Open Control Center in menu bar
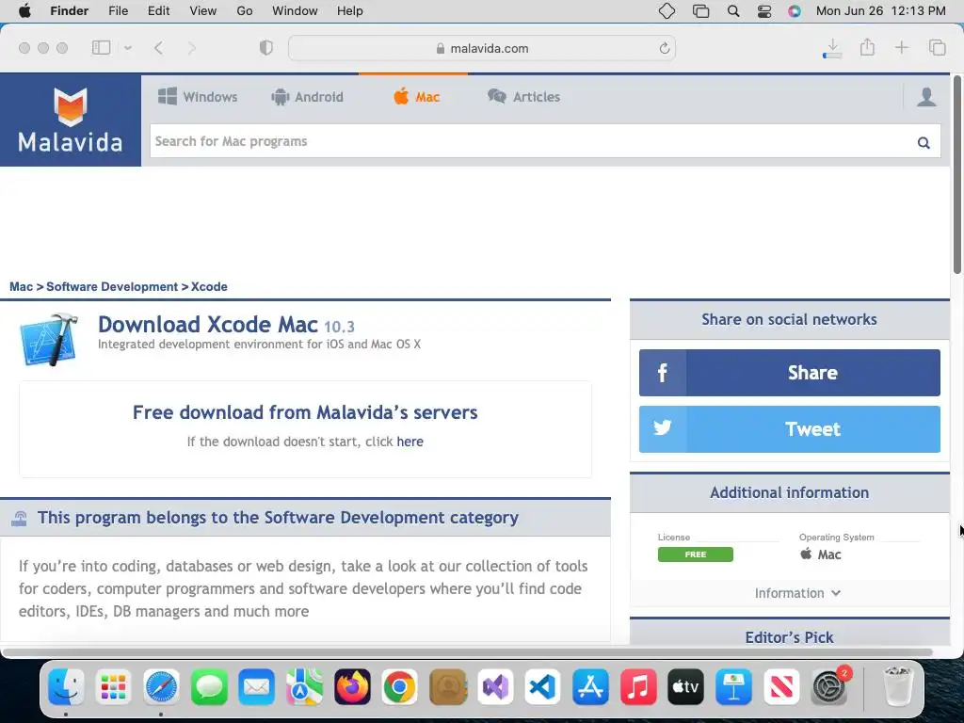Image resolution: width=964 pixels, height=723 pixels. pyautogui.click(x=764, y=11)
